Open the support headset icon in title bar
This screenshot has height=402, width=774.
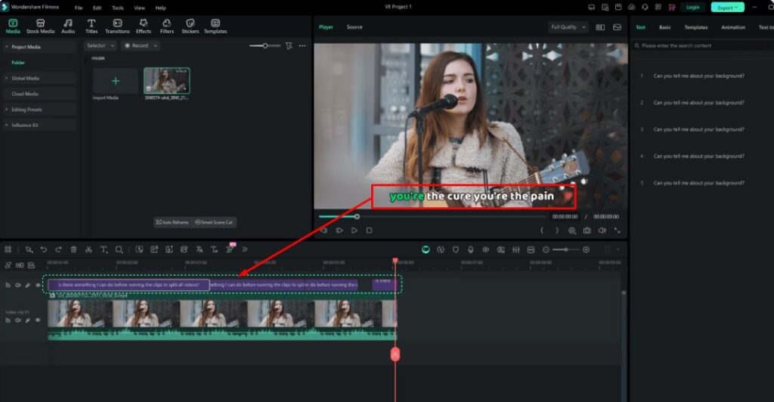(645, 8)
